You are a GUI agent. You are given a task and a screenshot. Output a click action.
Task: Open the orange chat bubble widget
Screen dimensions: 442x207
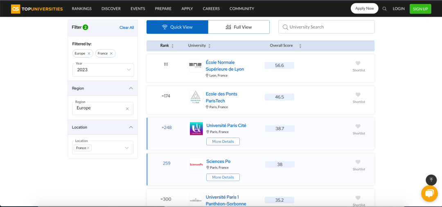click(429, 194)
